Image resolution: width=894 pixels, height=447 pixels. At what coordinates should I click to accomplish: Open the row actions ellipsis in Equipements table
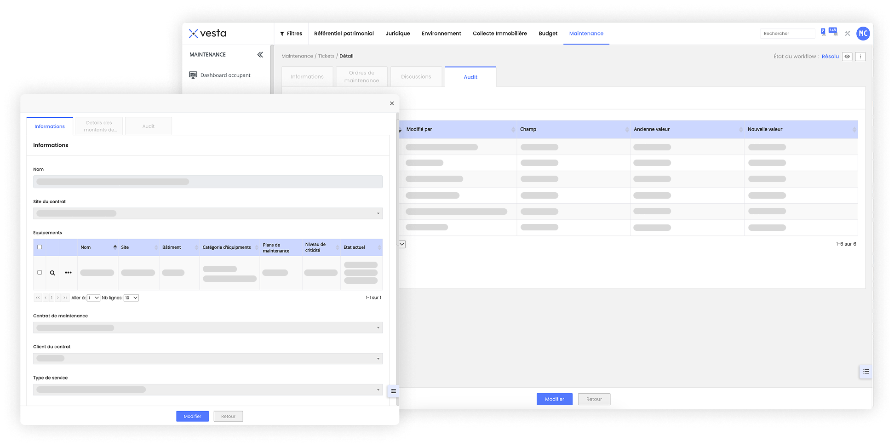pyautogui.click(x=68, y=273)
